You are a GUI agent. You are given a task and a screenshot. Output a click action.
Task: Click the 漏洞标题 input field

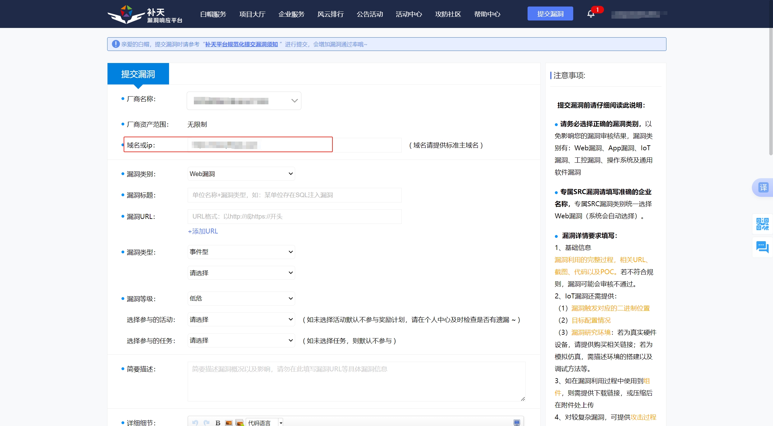point(294,195)
